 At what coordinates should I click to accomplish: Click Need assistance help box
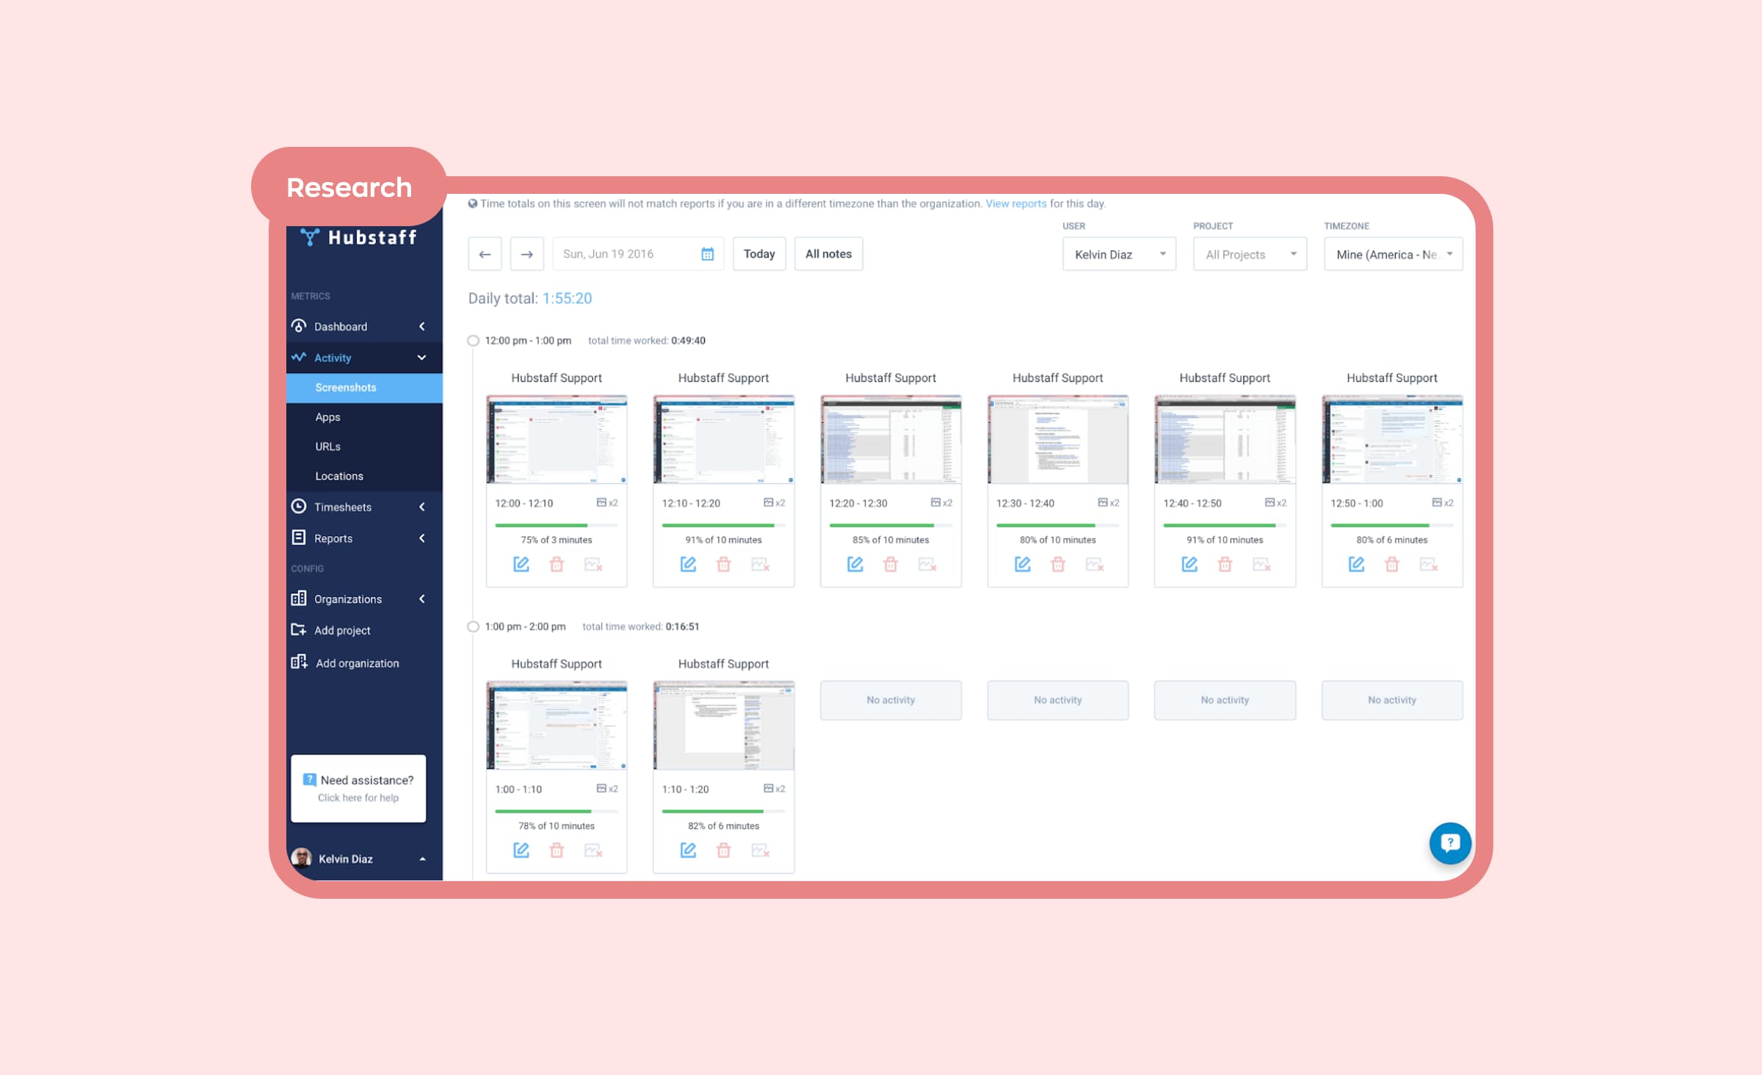tap(358, 788)
